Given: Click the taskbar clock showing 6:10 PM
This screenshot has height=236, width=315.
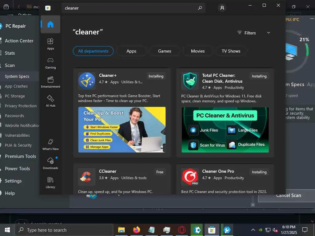Looking at the screenshot, I should [289, 230].
